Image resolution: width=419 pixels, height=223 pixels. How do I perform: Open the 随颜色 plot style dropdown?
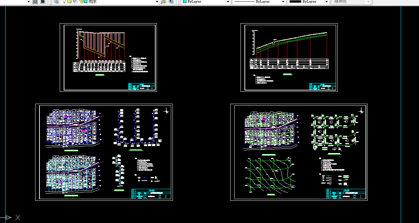(x=368, y=2)
